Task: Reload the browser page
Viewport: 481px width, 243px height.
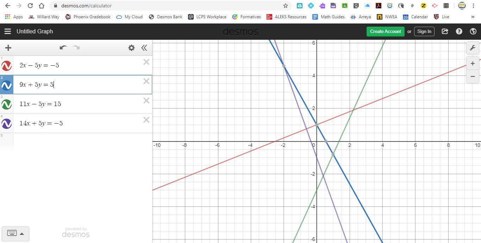Action: pyautogui.click(x=30, y=6)
